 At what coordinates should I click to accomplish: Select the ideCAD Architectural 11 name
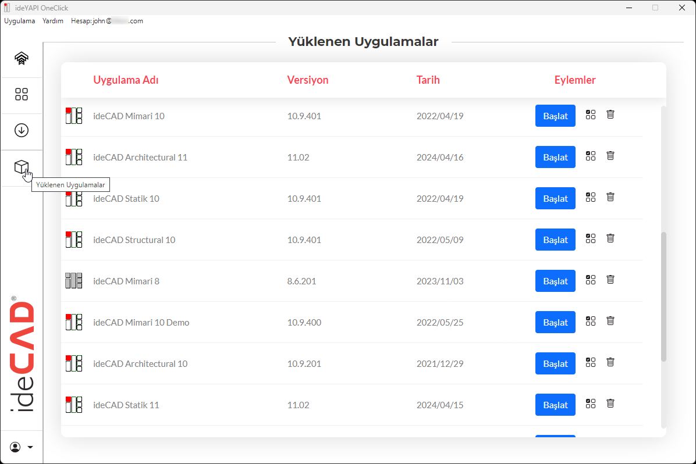[x=140, y=157]
